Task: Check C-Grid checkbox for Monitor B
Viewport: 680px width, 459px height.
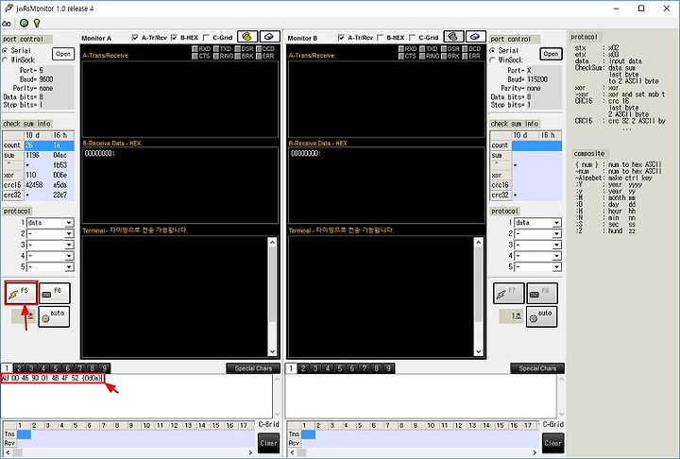Action: click(413, 38)
